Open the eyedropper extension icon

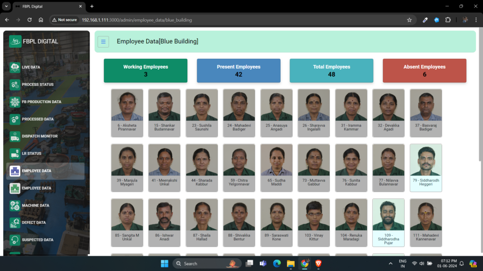click(425, 20)
